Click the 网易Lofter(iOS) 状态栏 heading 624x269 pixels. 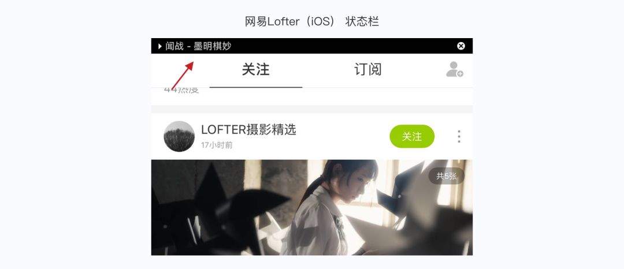point(312,21)
